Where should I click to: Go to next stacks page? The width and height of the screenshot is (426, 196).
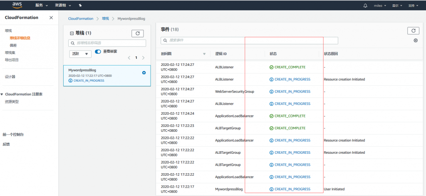143,58
